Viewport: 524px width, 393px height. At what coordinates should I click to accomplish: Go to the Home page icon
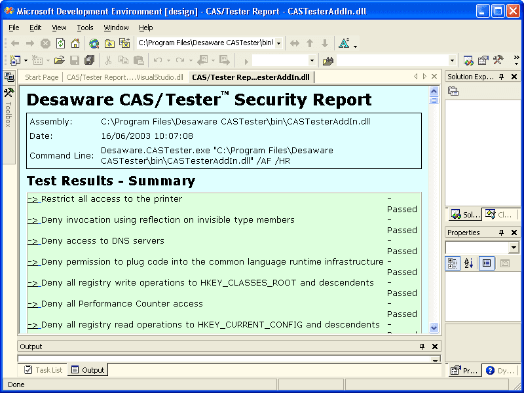click(x=75, y=43)
